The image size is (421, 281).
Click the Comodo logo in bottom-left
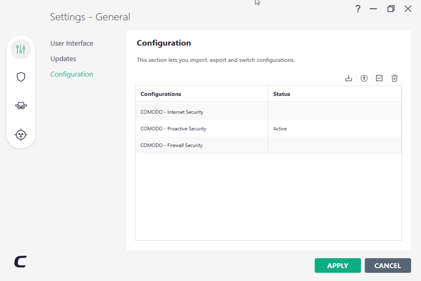pos(20,262)
